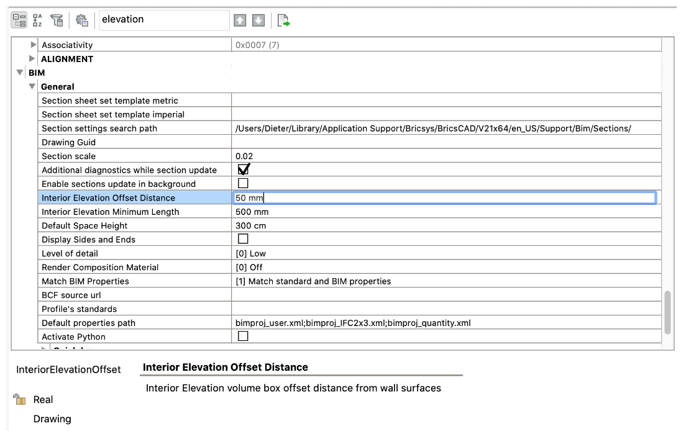This screenshot has height=431, width=681.
Task: Click the Bricsys section settings path value
Action: coord(433,129)
